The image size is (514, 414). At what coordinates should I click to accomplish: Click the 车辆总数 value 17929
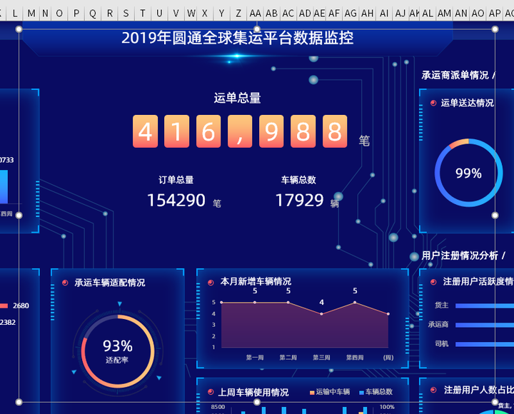click(300, 201)
